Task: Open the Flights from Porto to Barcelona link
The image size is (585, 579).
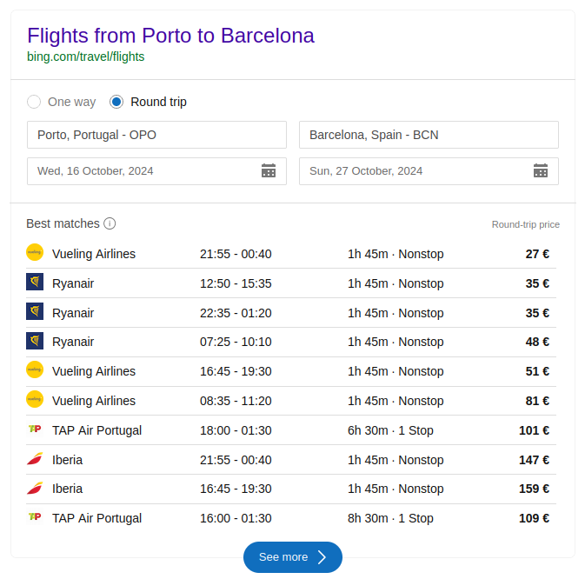Action: pos(170,36)
